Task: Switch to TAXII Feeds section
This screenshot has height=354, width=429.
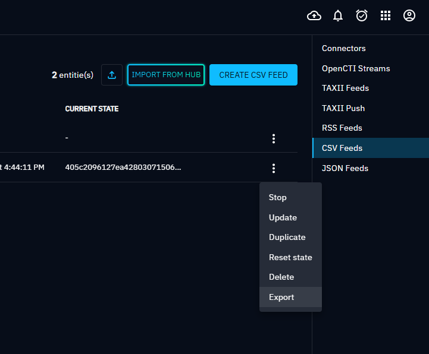Action: (x=345, y=88)
